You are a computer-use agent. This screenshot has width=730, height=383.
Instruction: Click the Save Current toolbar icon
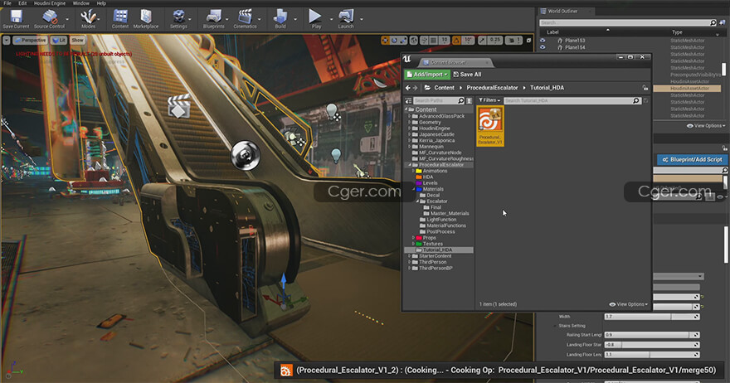tap(16, 19)
